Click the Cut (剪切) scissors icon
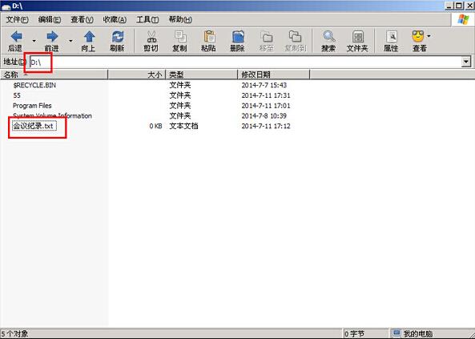This screenshot has width=475, height=339. (151, 37)
